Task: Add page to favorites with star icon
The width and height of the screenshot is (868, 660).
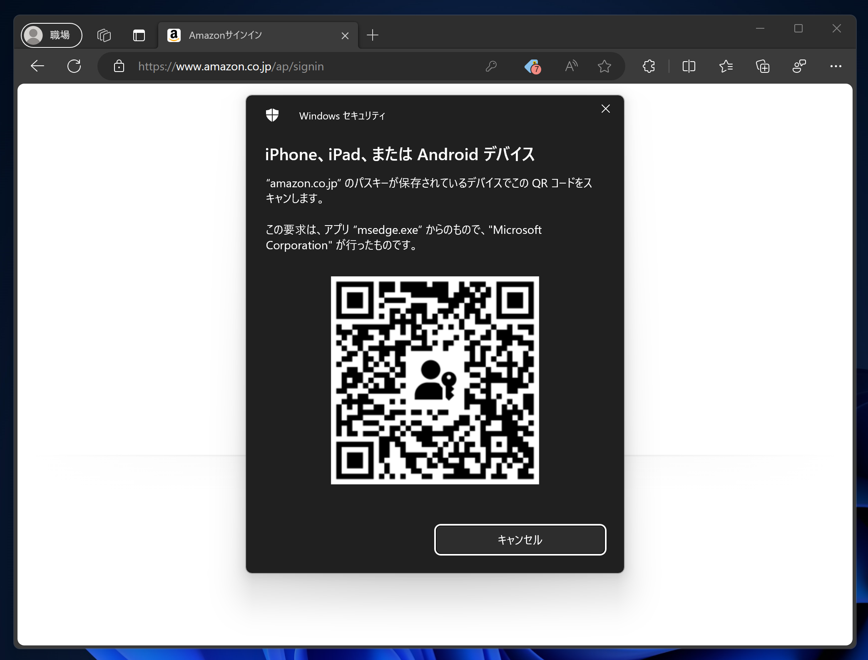Action: 604,66
